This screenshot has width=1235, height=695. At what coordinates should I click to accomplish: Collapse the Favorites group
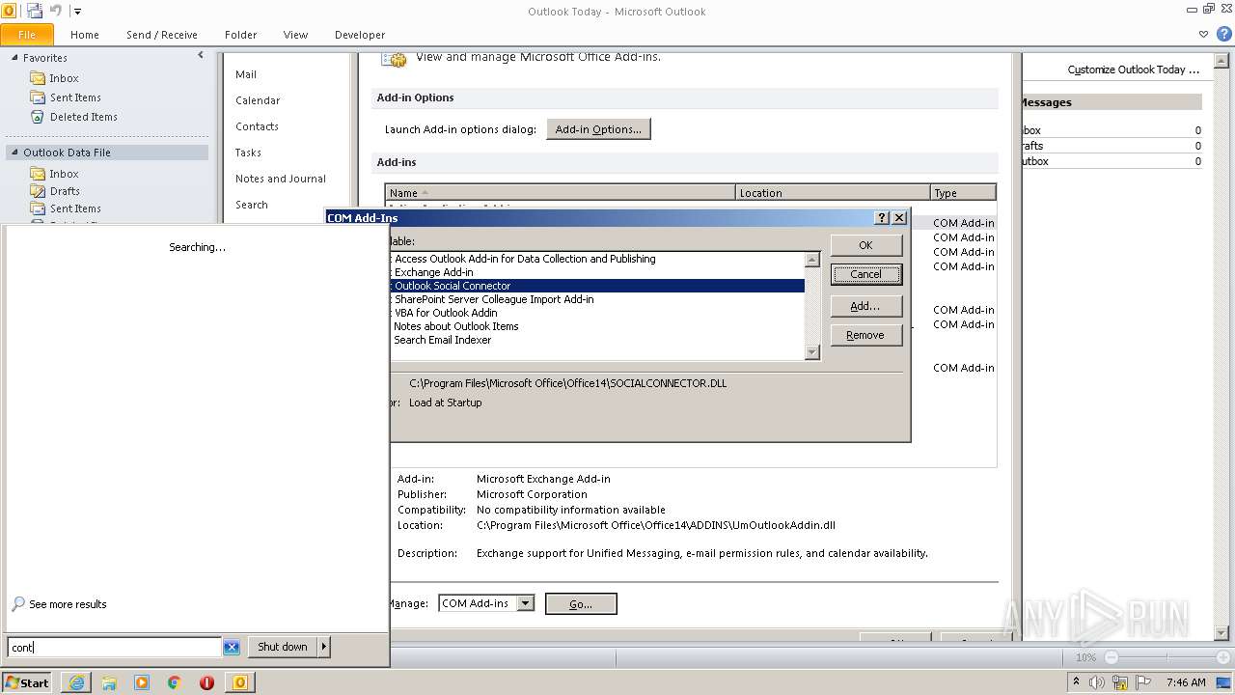pos(14,58)
